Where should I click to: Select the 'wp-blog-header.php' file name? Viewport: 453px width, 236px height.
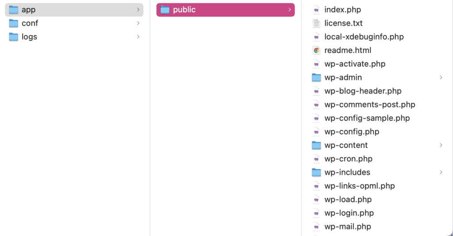tap(363, 91)
